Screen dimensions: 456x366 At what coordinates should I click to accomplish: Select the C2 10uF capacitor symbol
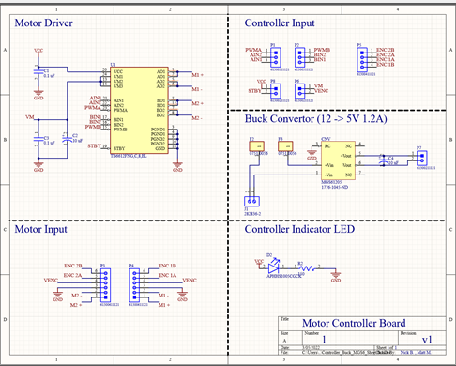[66, 139]
